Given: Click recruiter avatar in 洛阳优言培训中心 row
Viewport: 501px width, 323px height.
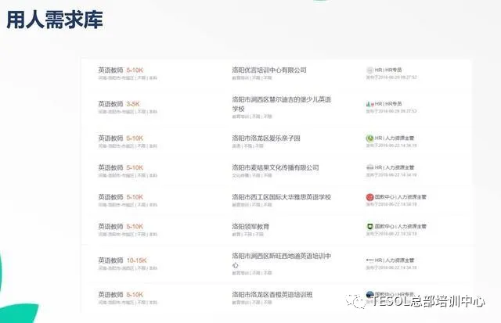Looking at the screenshot, I should [x=369, y=70].
